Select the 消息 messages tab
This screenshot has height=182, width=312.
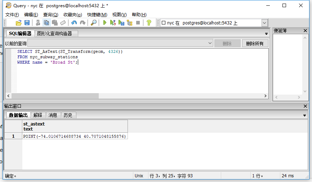53,115
